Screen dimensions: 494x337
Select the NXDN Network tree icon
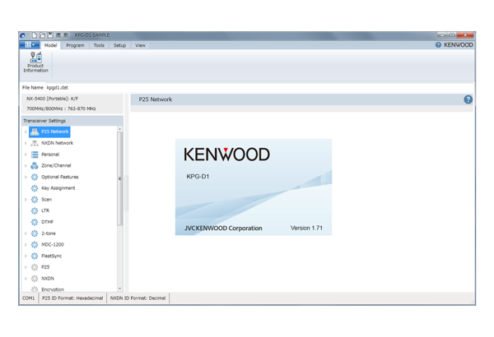35,143
